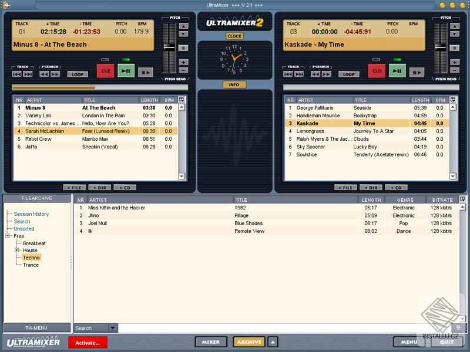470x352 pixels.
Task: Open the Search type dropdown arrow
Action: [x=113, y=328]
